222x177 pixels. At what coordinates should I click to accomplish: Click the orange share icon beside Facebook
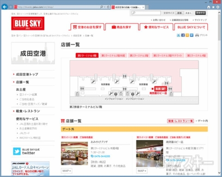click(187, 35)
